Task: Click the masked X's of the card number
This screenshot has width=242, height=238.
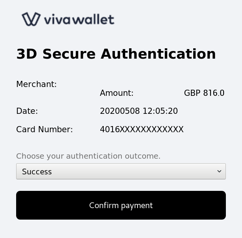Action: (x=152, y=130)
